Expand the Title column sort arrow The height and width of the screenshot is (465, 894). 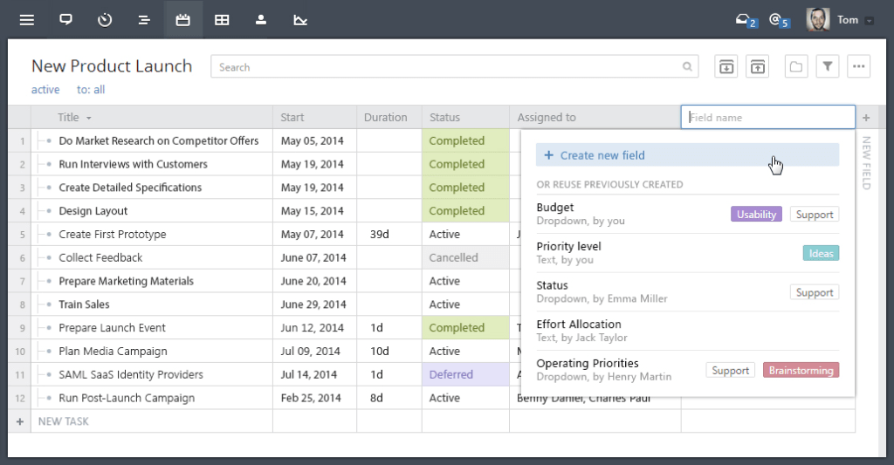click(x=89, y=118)
